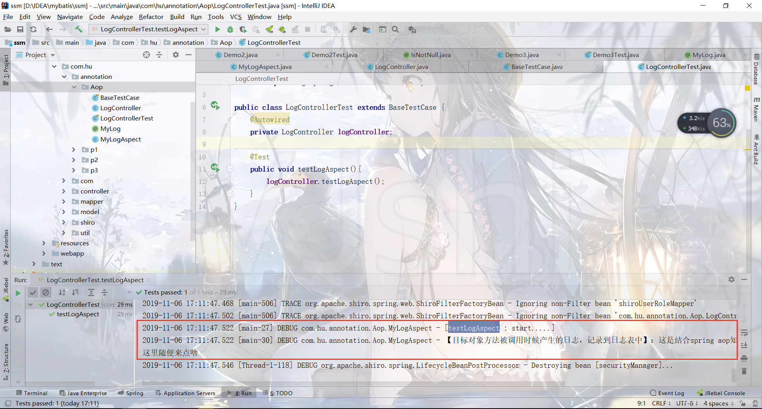Click CPU usage 63% floating widget

coord(721,123)
